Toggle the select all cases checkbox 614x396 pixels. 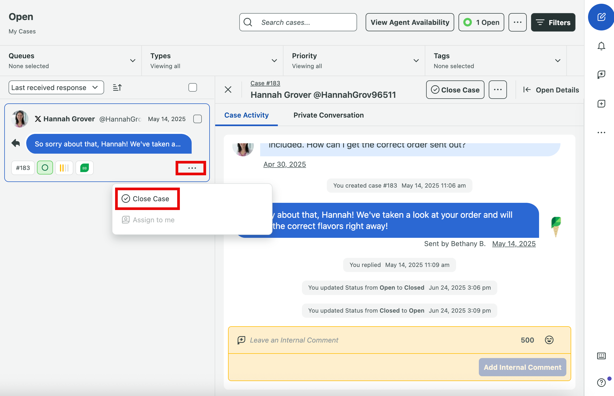click(x=192, y=87)
